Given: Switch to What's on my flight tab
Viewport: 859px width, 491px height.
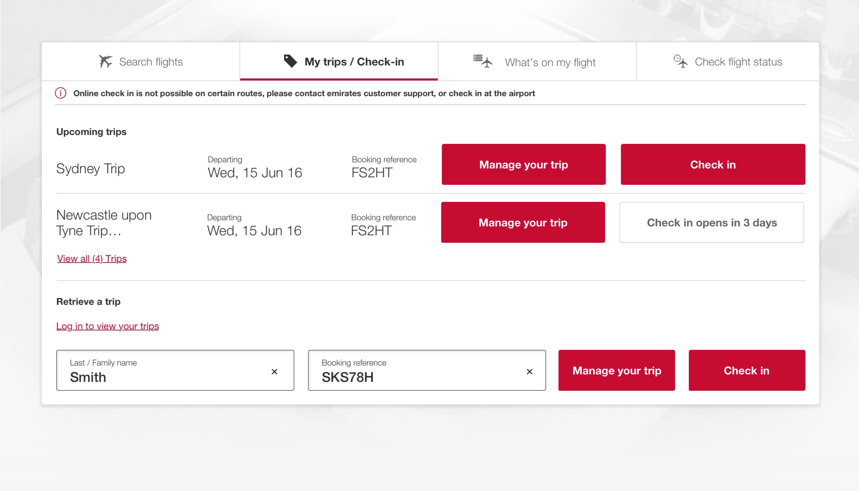Looking at the screenshot, I should pyautogui.click(x=537, y=61).
